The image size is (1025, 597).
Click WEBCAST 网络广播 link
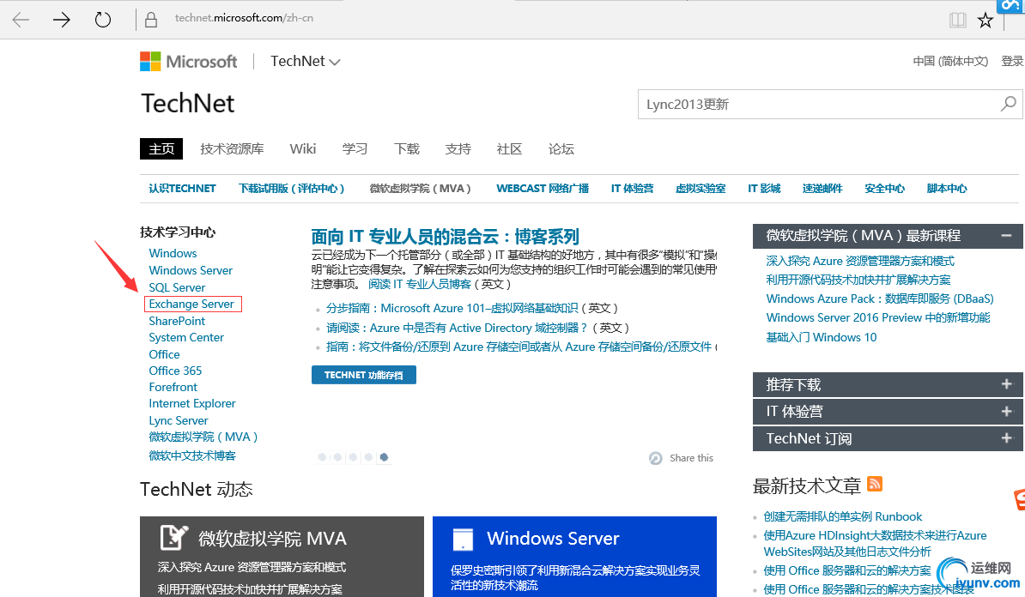pyautogui.click(x=543, y=188)
